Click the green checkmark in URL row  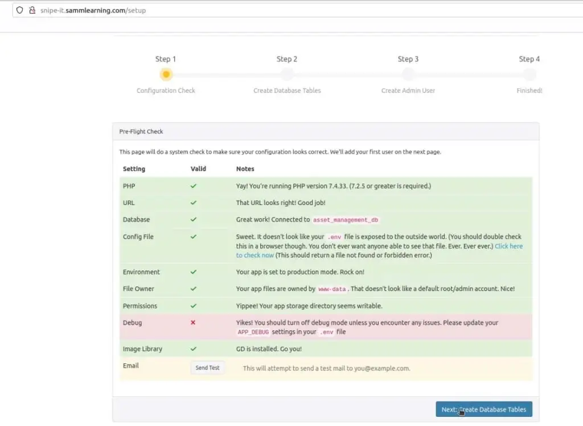194,203
